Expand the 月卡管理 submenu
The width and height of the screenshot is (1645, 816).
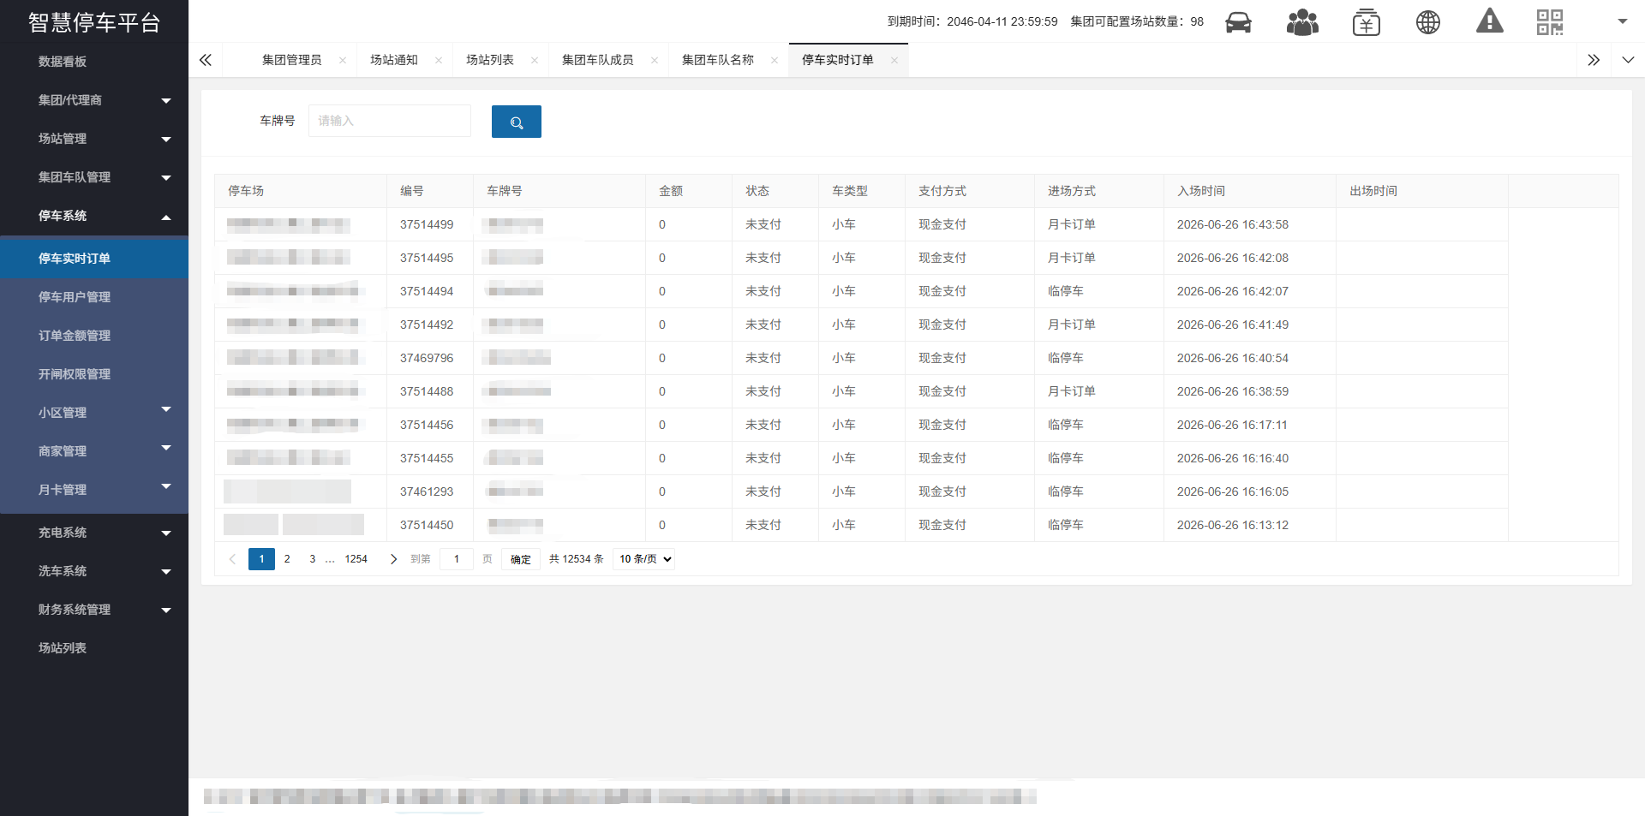(94, 490)
